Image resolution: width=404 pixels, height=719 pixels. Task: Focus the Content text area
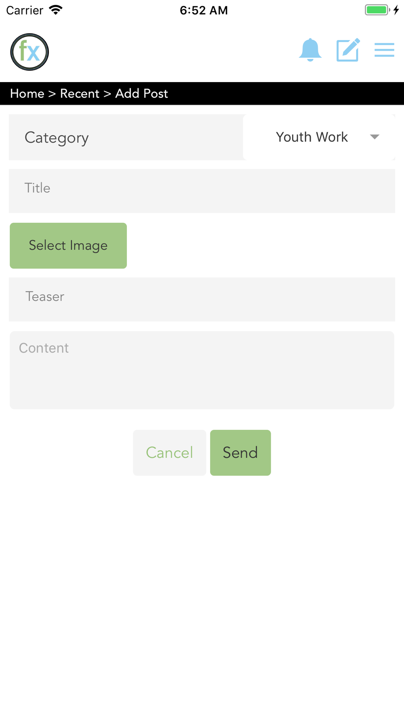pyautogui.click(x=202, y=370)
